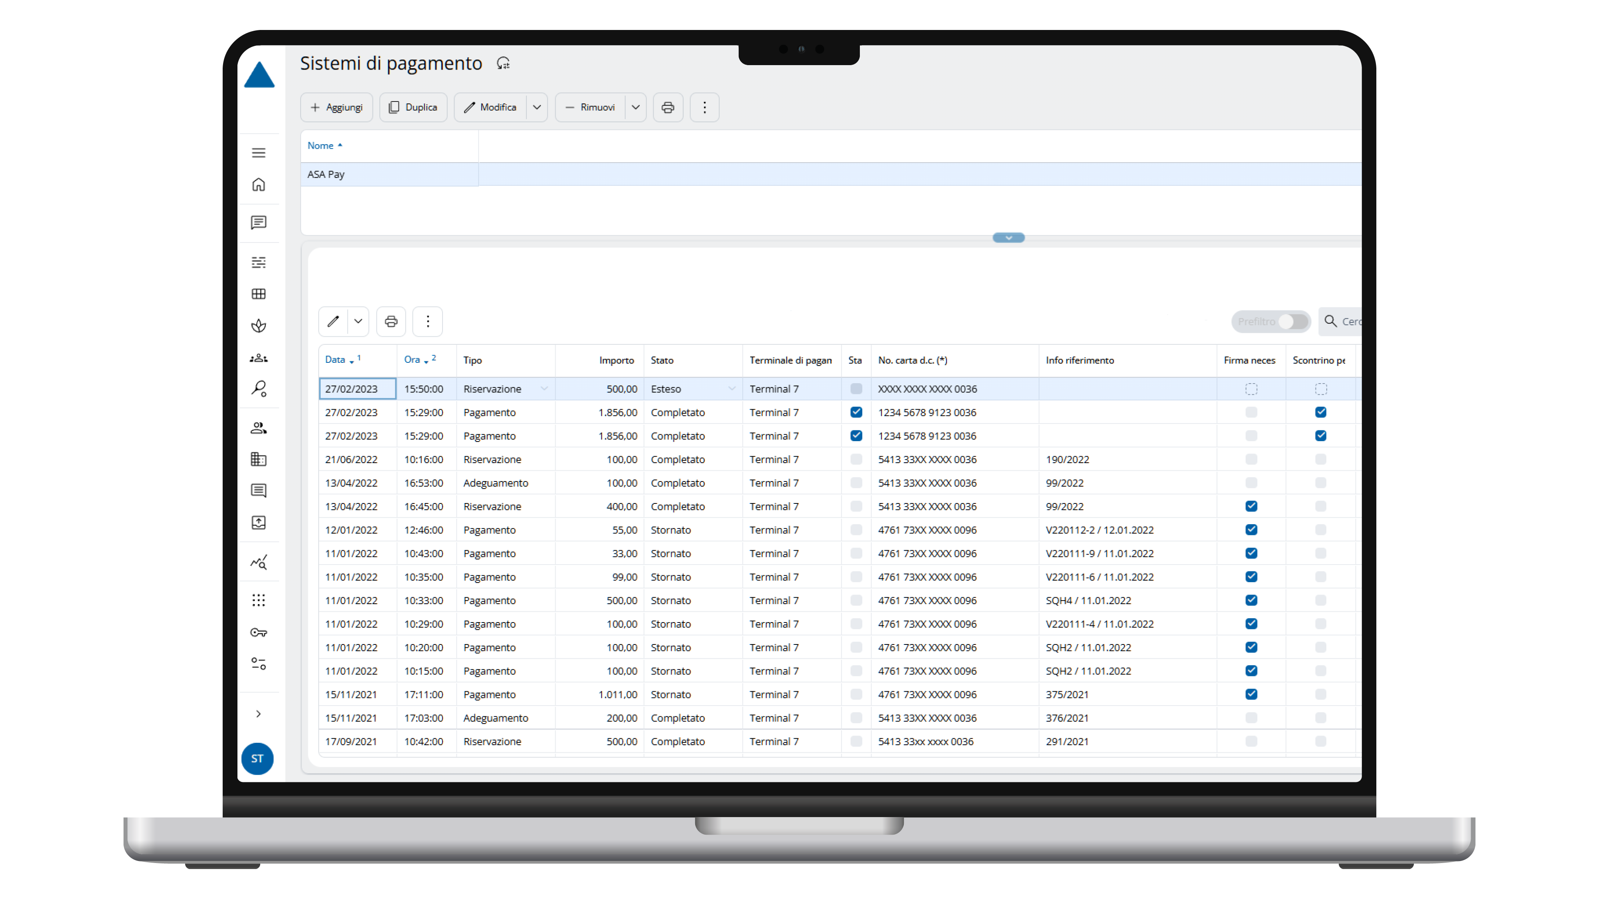Click the pencil edit icon in transactions toolbar
Screen dimensions: 1599x899
[x=333, y=321]
